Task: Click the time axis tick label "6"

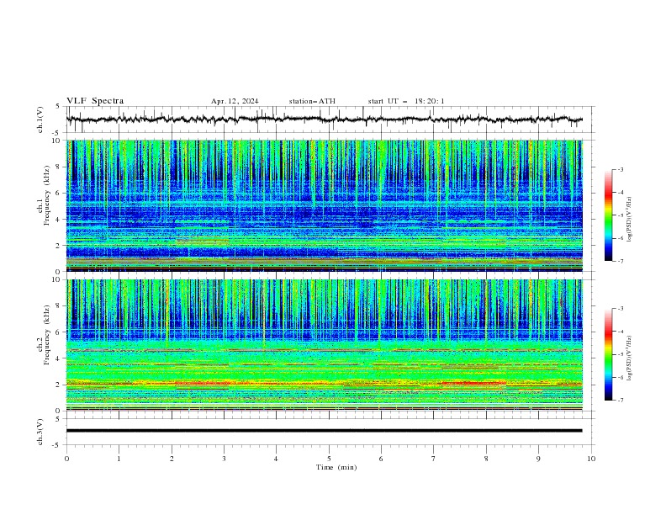Action: pos(381,459)
